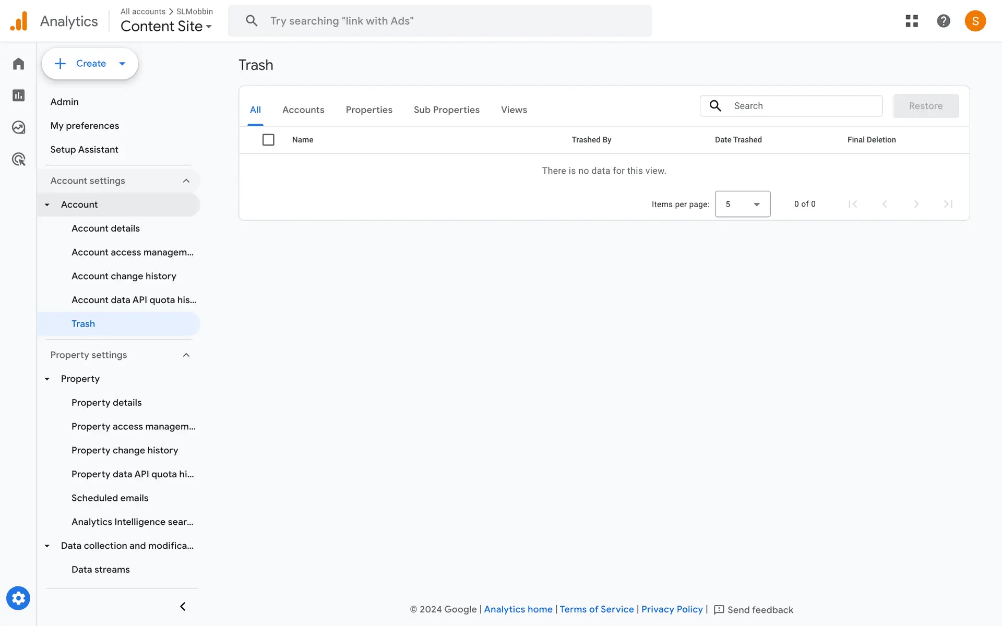1002x626 pixels.
Task: Toggle the select-all checkbox by Name
Action: click(x=268, y=140)
